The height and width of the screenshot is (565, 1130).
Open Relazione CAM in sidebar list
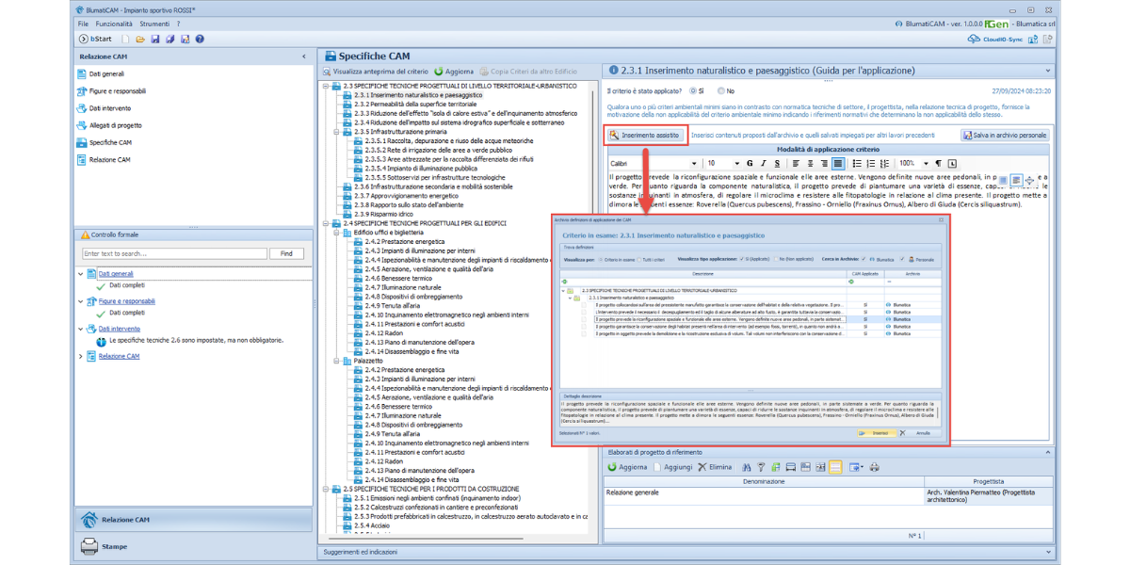coord(109,159)
